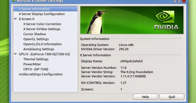Open X Server Color Correction
The height and width of the screenshot is (103, 196).
(x=42, y=24)
